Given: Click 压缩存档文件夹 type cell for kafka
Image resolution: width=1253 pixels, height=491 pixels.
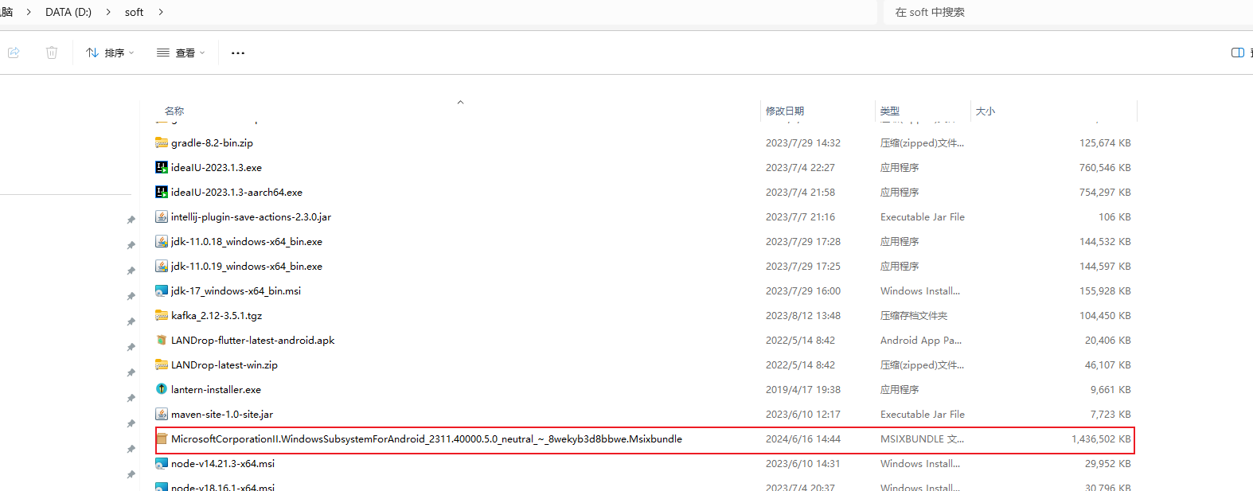Looking at the screenshot, I should point(914,315).
